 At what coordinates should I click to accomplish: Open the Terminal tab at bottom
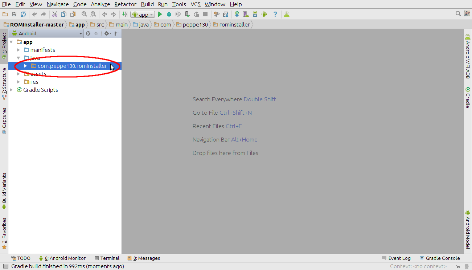[107, 258]
